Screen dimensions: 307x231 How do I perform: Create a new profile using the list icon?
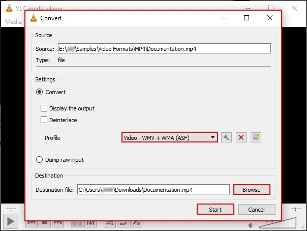256,137
